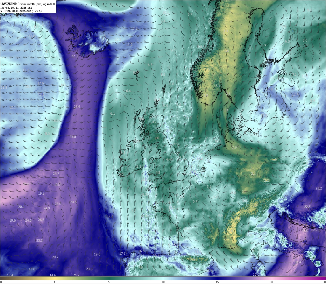Select the 24.6 value label
The height and width of the screenshot is (284, 326).
tap(28, 221)
